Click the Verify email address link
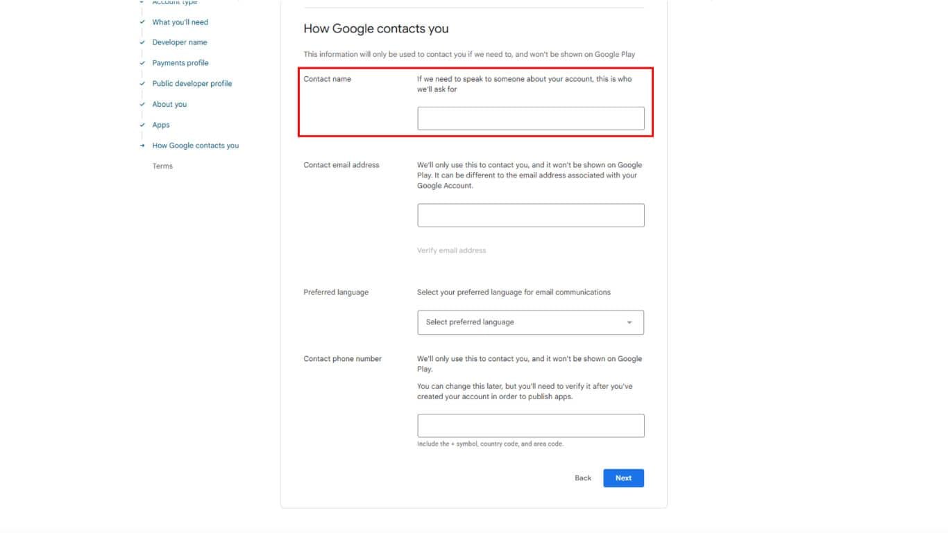 pyautogui.click(x=451, y=251)
